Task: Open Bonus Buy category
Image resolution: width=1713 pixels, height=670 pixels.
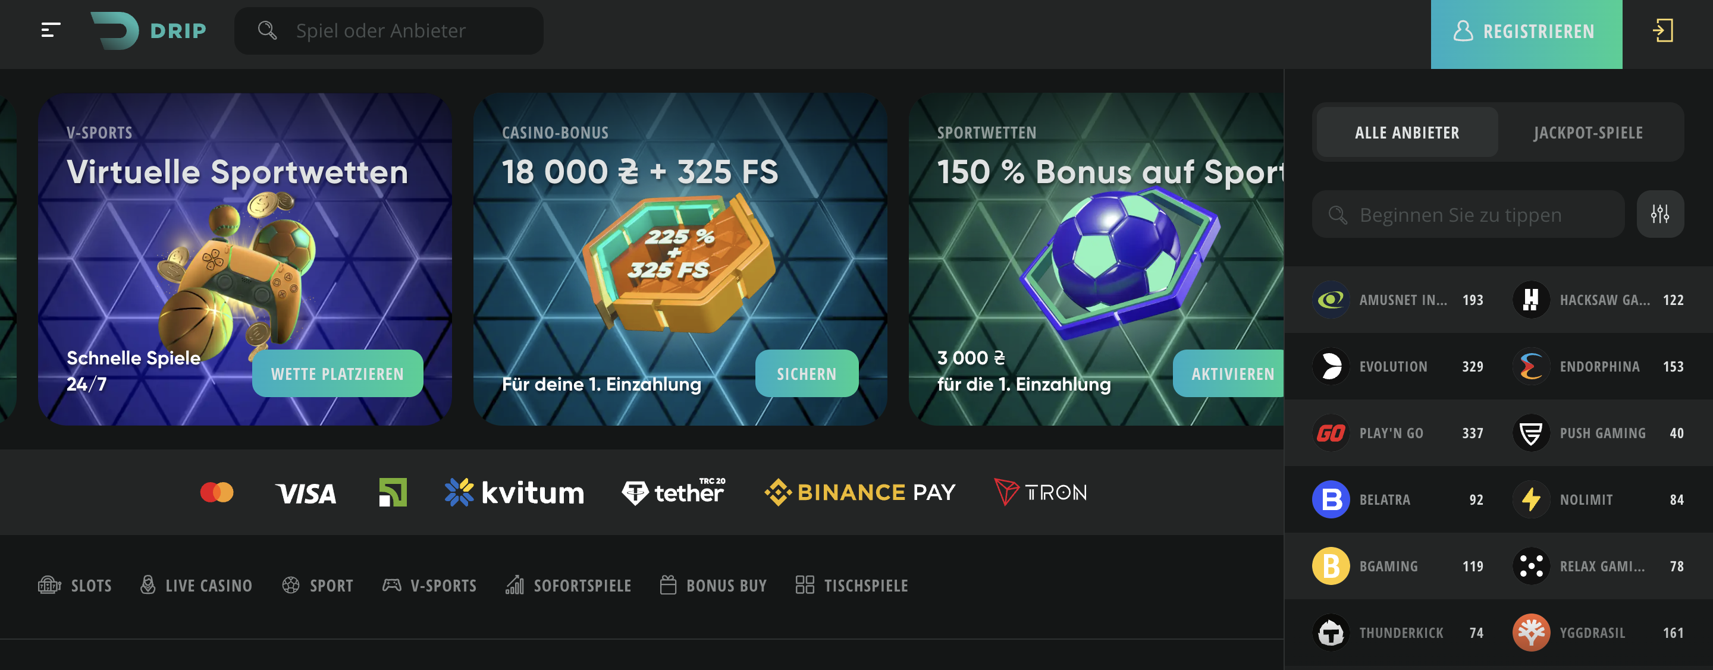Action: (714, 585)
